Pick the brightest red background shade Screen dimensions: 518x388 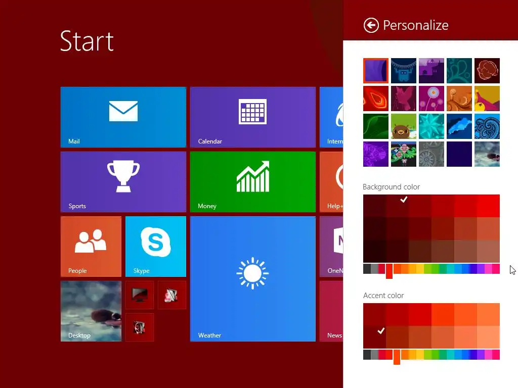point(488,206)
